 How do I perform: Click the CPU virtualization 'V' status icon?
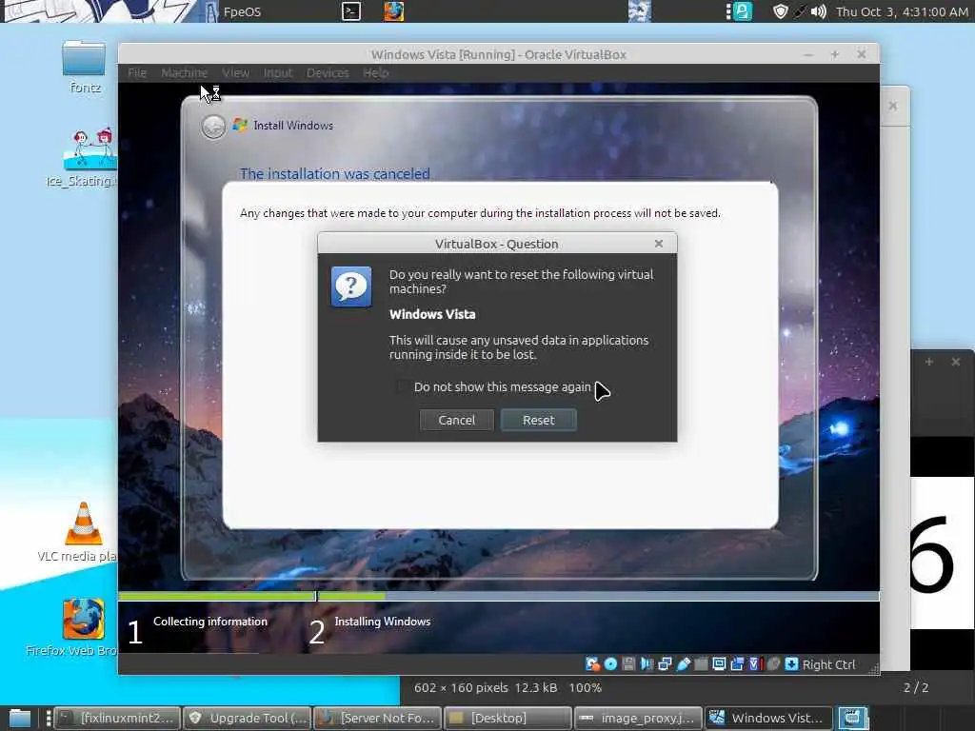[754, 664]
